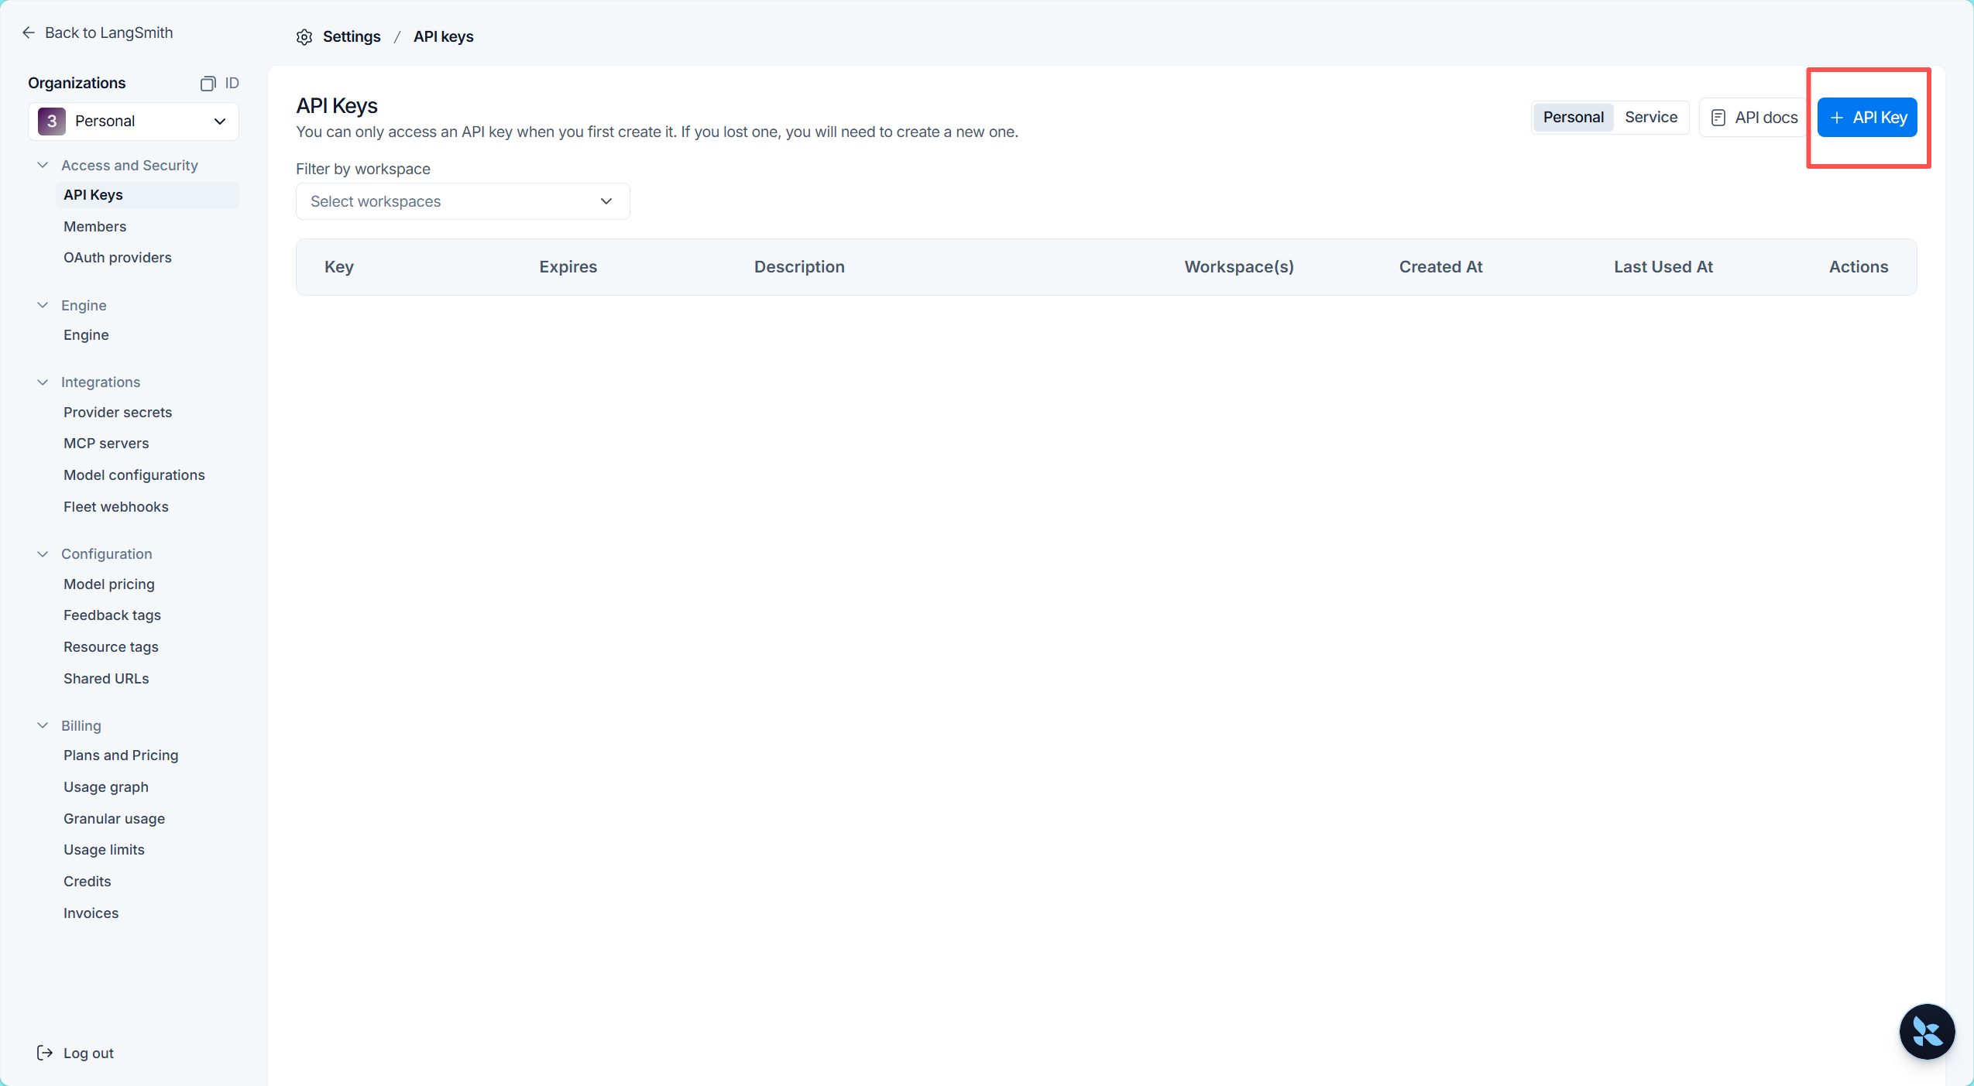Click the Last Used At column header
The height and width of the screenshot is (1086, 1974).
1663,267
